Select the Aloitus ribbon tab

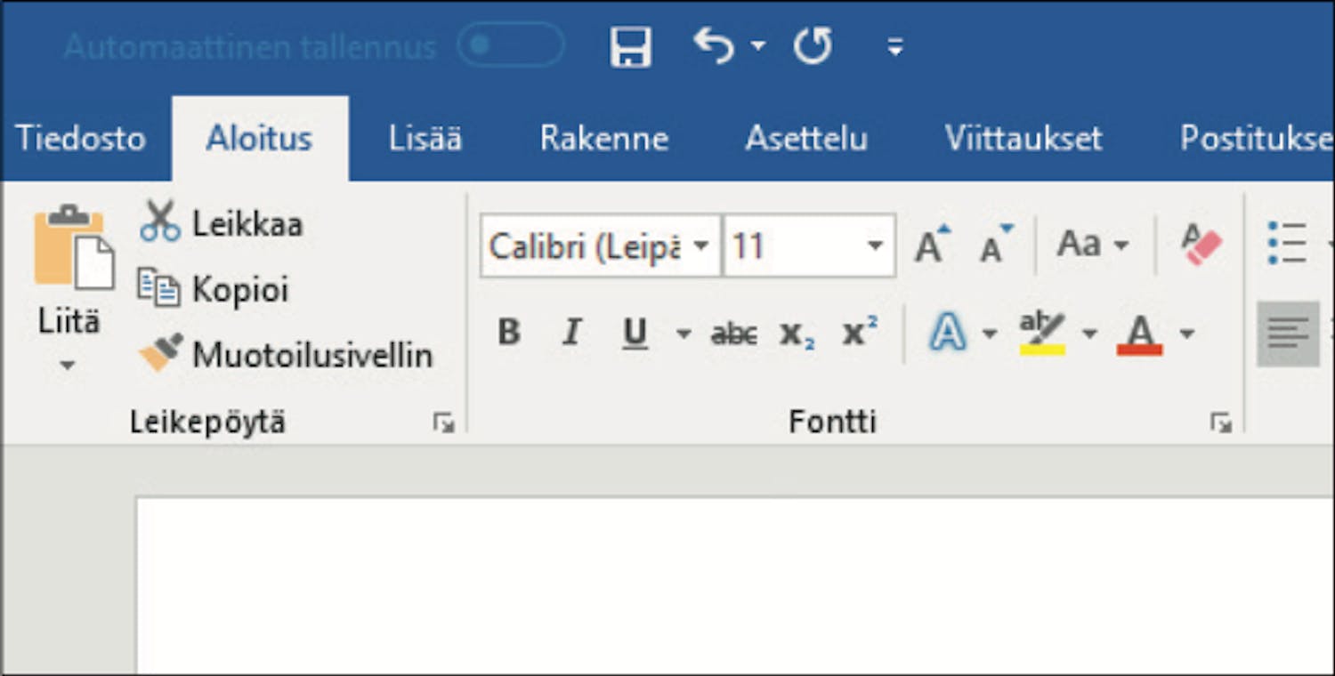pos(260,139)
